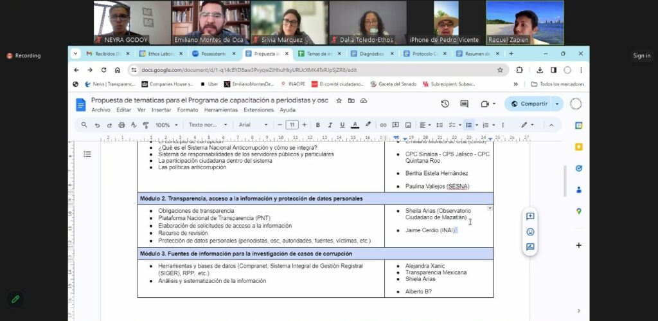Click the print icon in toolbar
658x321 pixels.
click(x=121, y=125)
